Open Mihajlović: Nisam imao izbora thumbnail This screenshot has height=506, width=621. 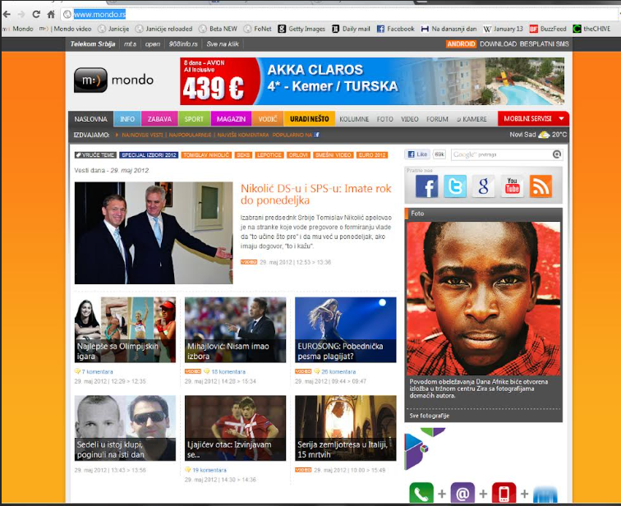tap(235, 330)
